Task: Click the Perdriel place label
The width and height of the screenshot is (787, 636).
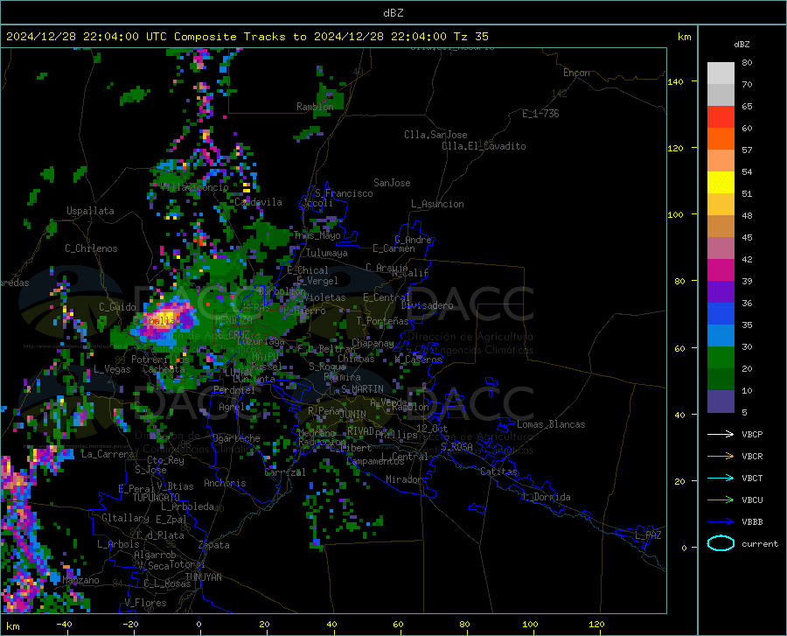Action: coord(234,390)
